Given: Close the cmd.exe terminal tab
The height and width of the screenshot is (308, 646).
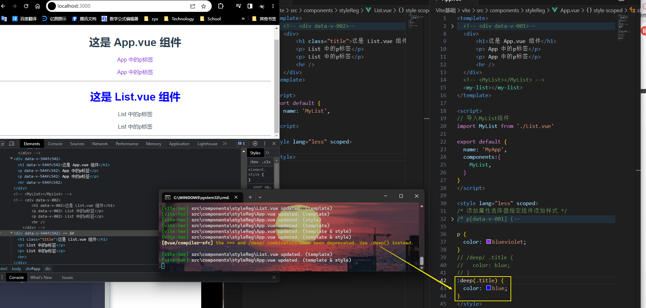Looking at the screenshot, I should pyautogui.click(x=236, y=197).
